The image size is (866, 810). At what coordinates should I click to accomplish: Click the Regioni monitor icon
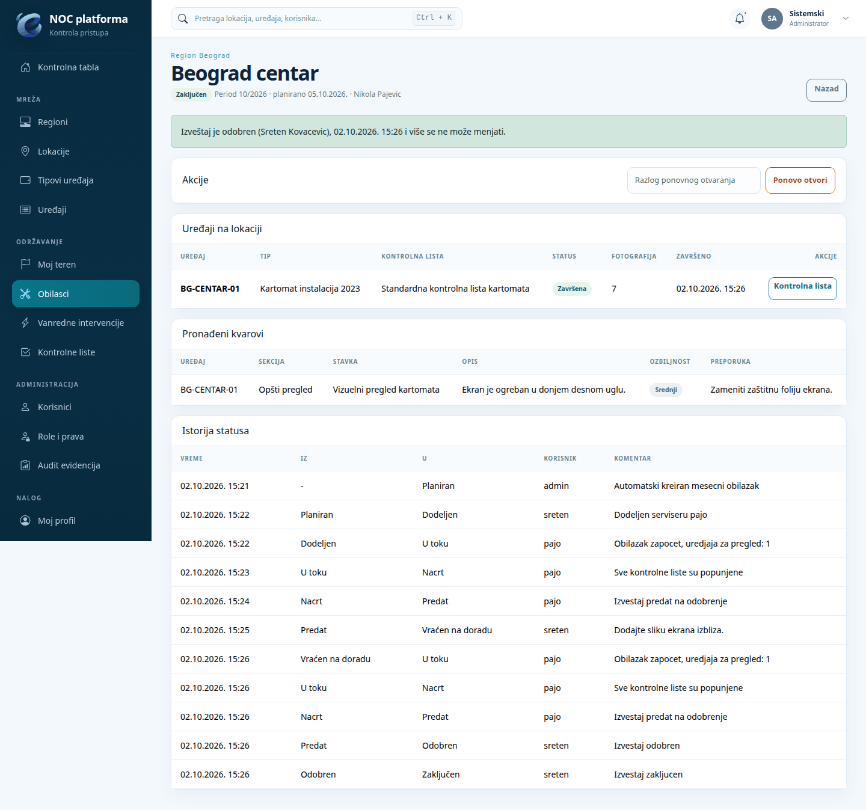point(25,122)
